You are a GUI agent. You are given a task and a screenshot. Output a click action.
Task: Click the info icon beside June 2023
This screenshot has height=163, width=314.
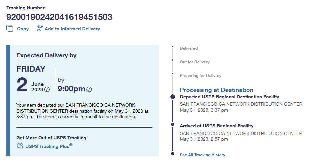[47, 89]
